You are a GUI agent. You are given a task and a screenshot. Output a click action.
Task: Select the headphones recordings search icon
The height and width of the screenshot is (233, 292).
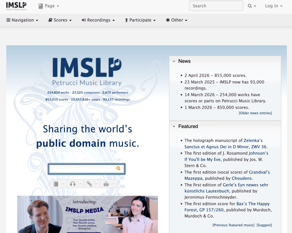(73, 184)
